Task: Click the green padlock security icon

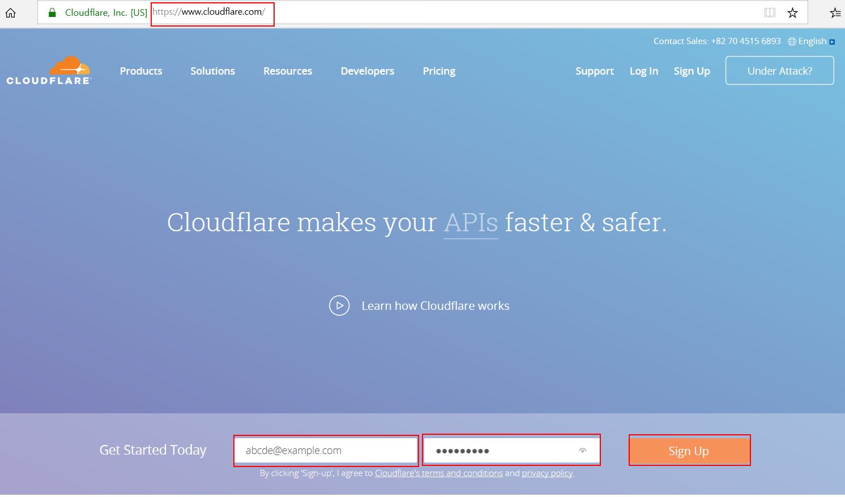Action: (52, 12)
